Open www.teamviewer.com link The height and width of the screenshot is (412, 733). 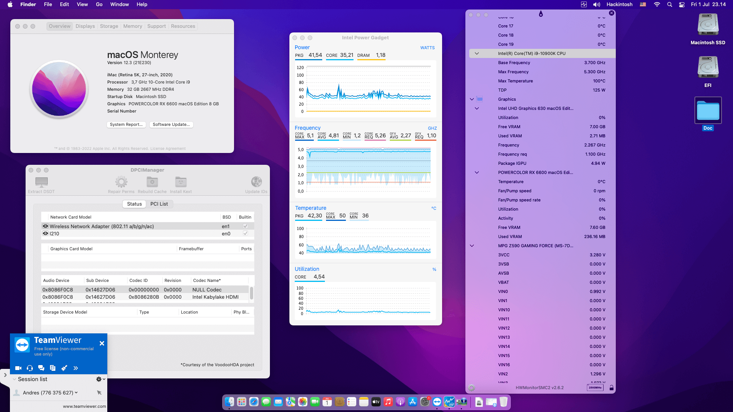click(84, 406)
